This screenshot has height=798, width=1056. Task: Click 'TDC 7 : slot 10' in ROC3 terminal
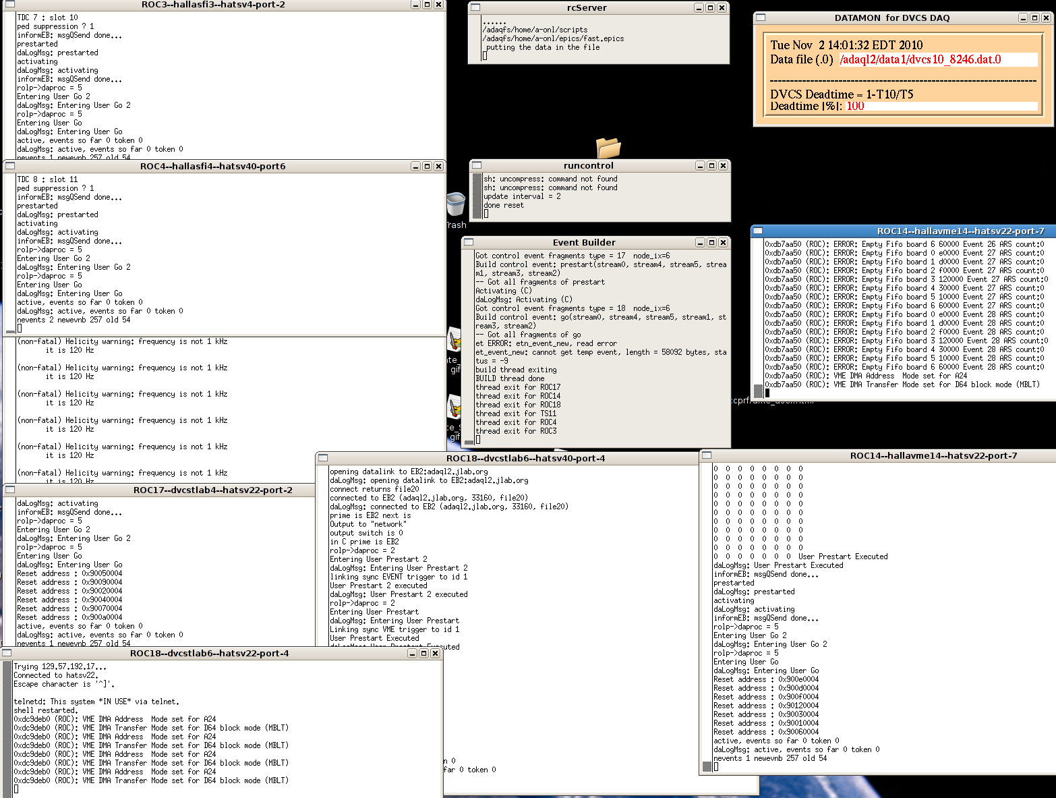point(47,18)
